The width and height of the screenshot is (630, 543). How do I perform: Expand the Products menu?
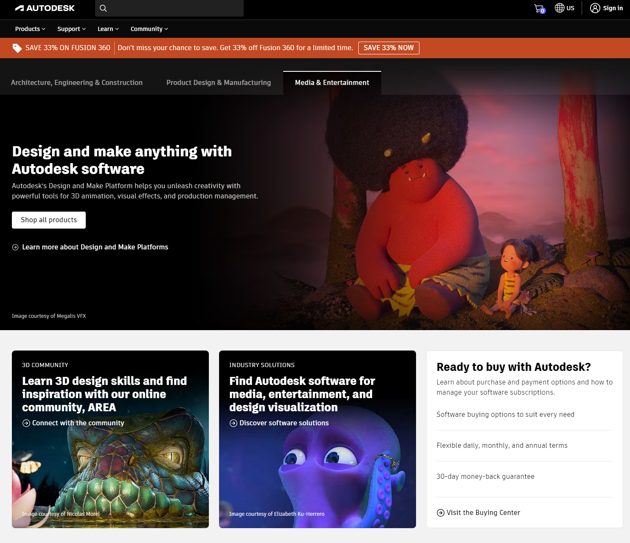(30, 29)
